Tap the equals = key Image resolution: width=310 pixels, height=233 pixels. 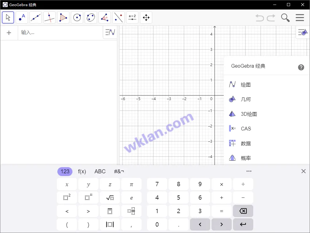click(222, 211)
